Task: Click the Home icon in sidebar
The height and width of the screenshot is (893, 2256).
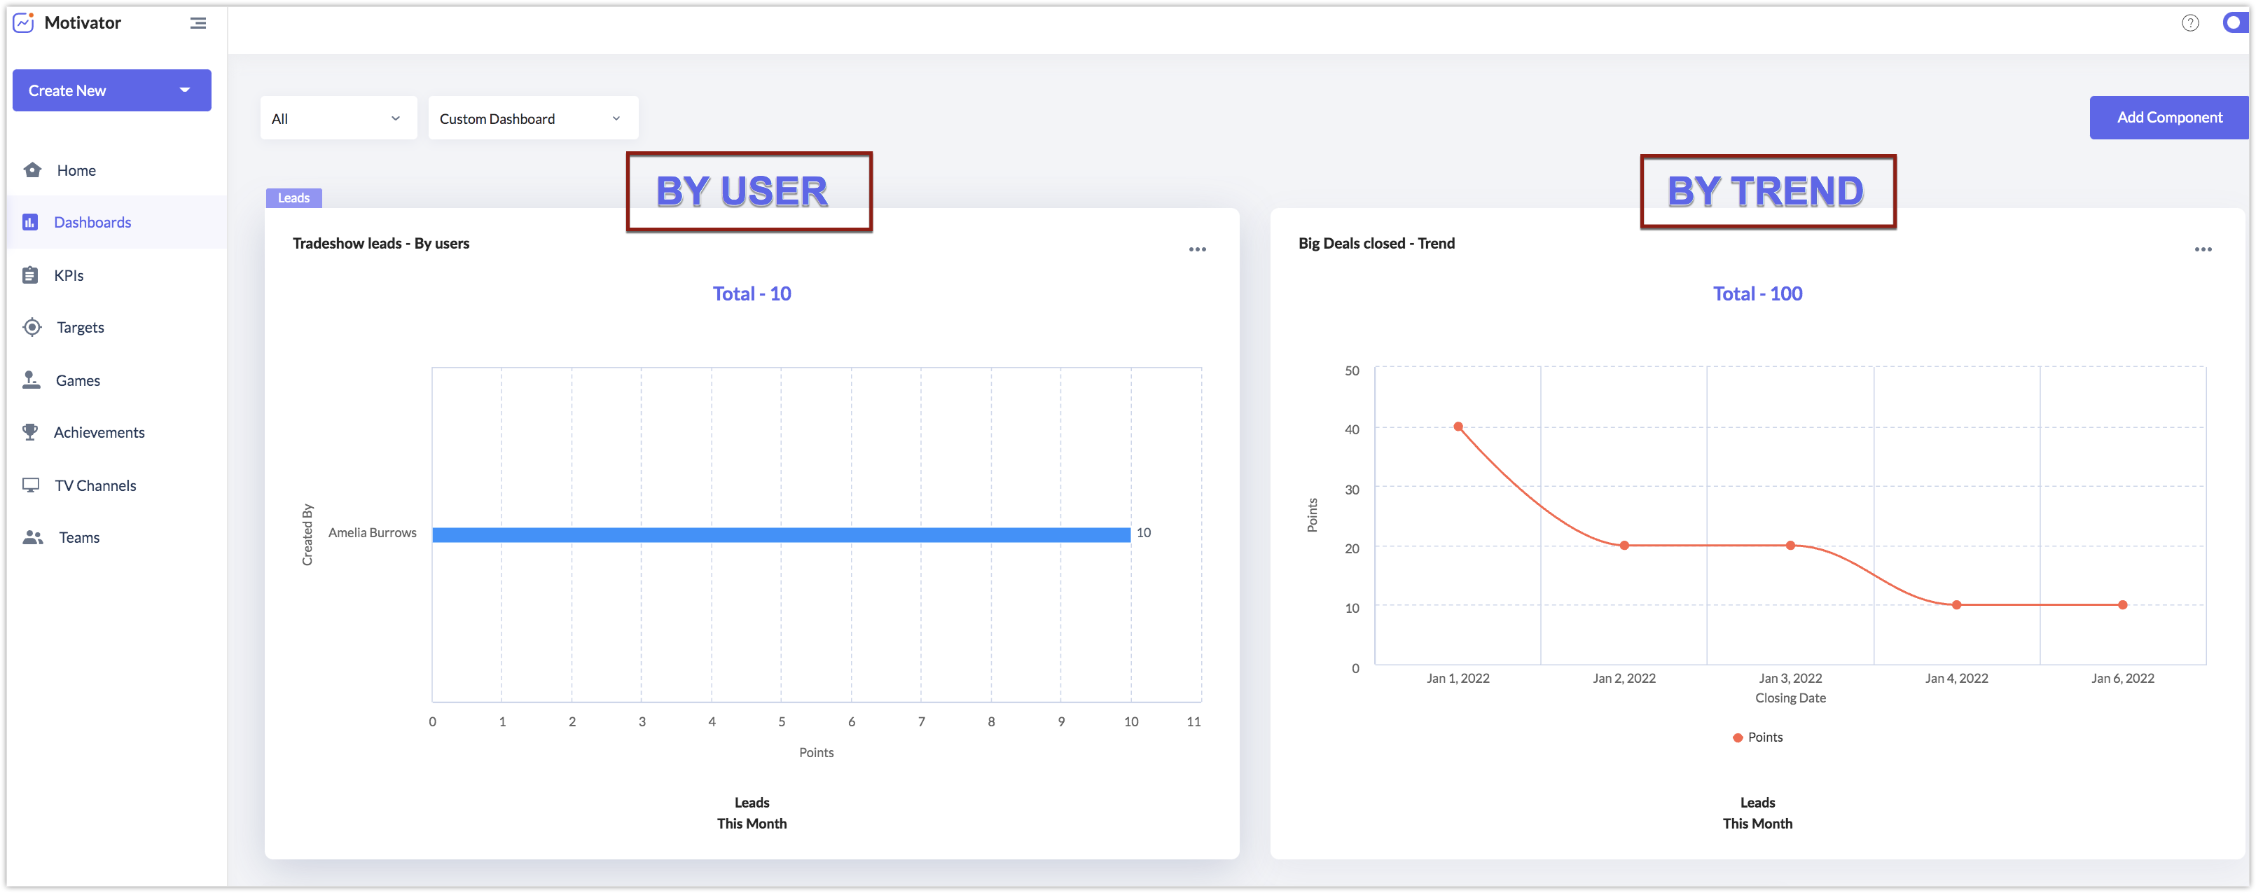Action: 32,169
